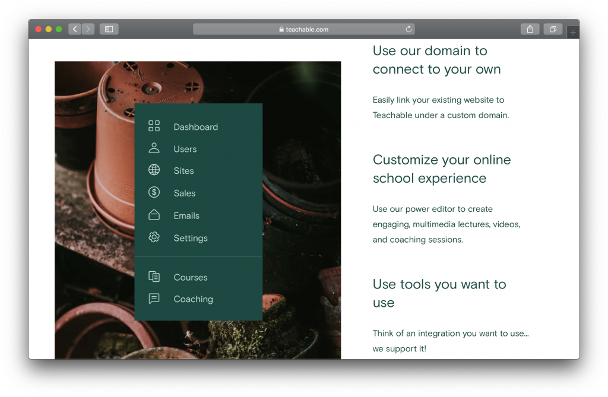Go forward with the browser forward arrow
The width and height of the screenshot is (608, 397).
88,29
